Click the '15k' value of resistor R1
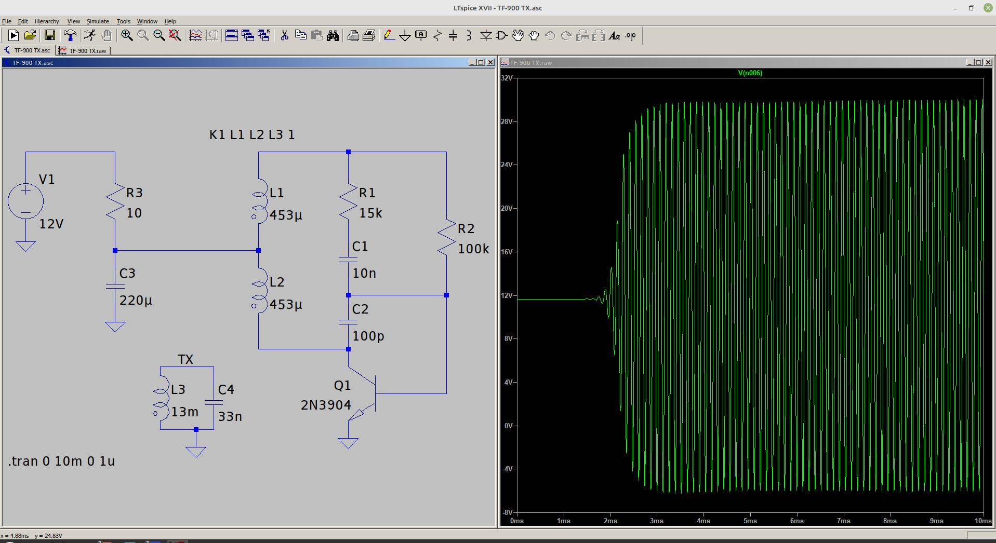 coord(370,213)
